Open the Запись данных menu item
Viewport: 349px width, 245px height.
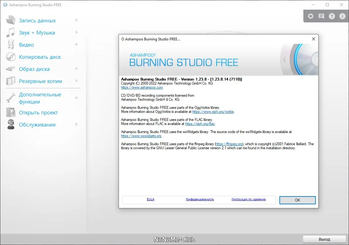[37, 21]
